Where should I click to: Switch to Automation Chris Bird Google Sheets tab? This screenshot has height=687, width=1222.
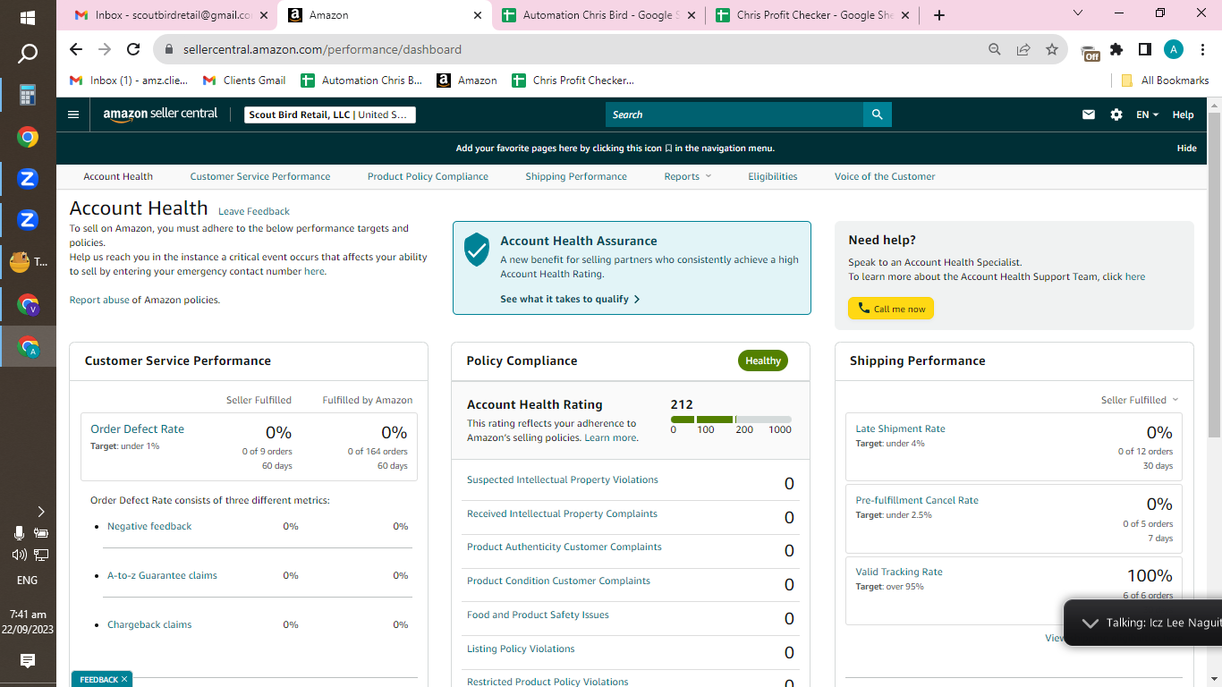597,15
